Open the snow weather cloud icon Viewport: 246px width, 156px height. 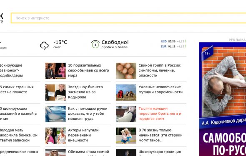pos(44,45)
